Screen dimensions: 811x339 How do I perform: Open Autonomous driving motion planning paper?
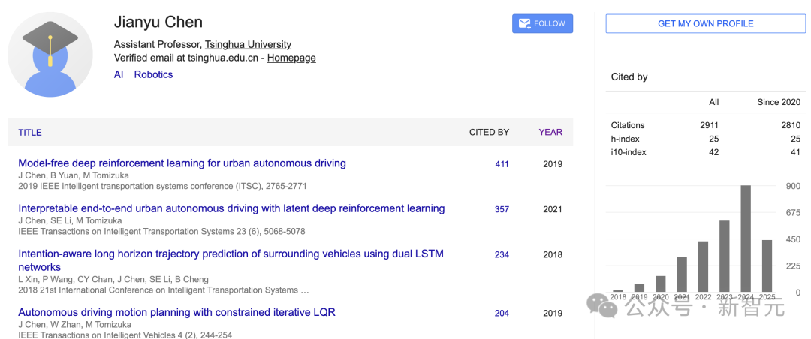(176, 312)
